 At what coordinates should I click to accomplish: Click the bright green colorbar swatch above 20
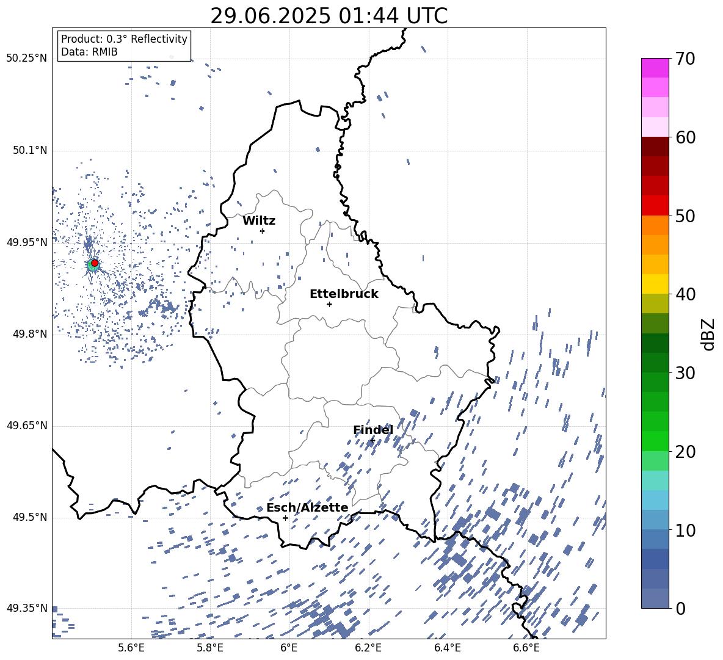[655, 441]
